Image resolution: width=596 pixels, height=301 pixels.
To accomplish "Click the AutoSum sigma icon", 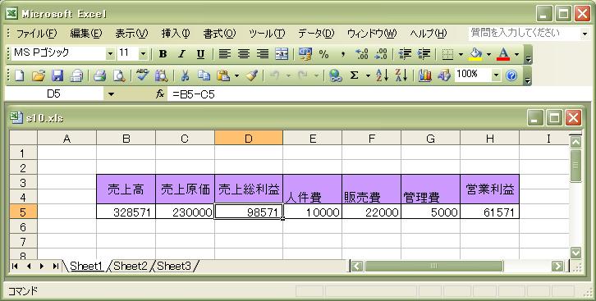I will 355,75.
